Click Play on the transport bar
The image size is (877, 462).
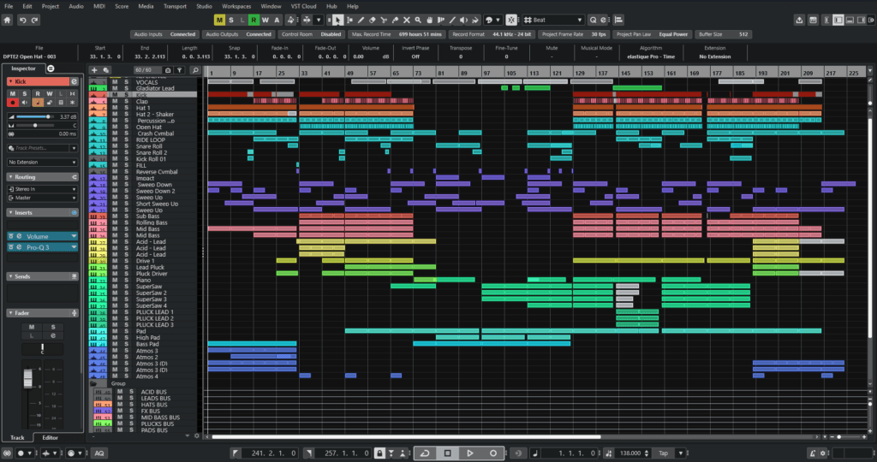point(470,453)
